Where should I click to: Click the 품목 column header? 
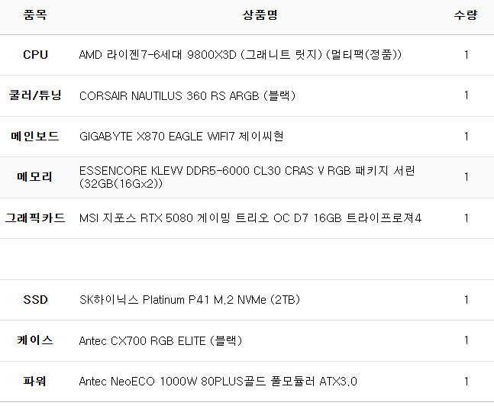pyautogui.click(x=35, y=14)
